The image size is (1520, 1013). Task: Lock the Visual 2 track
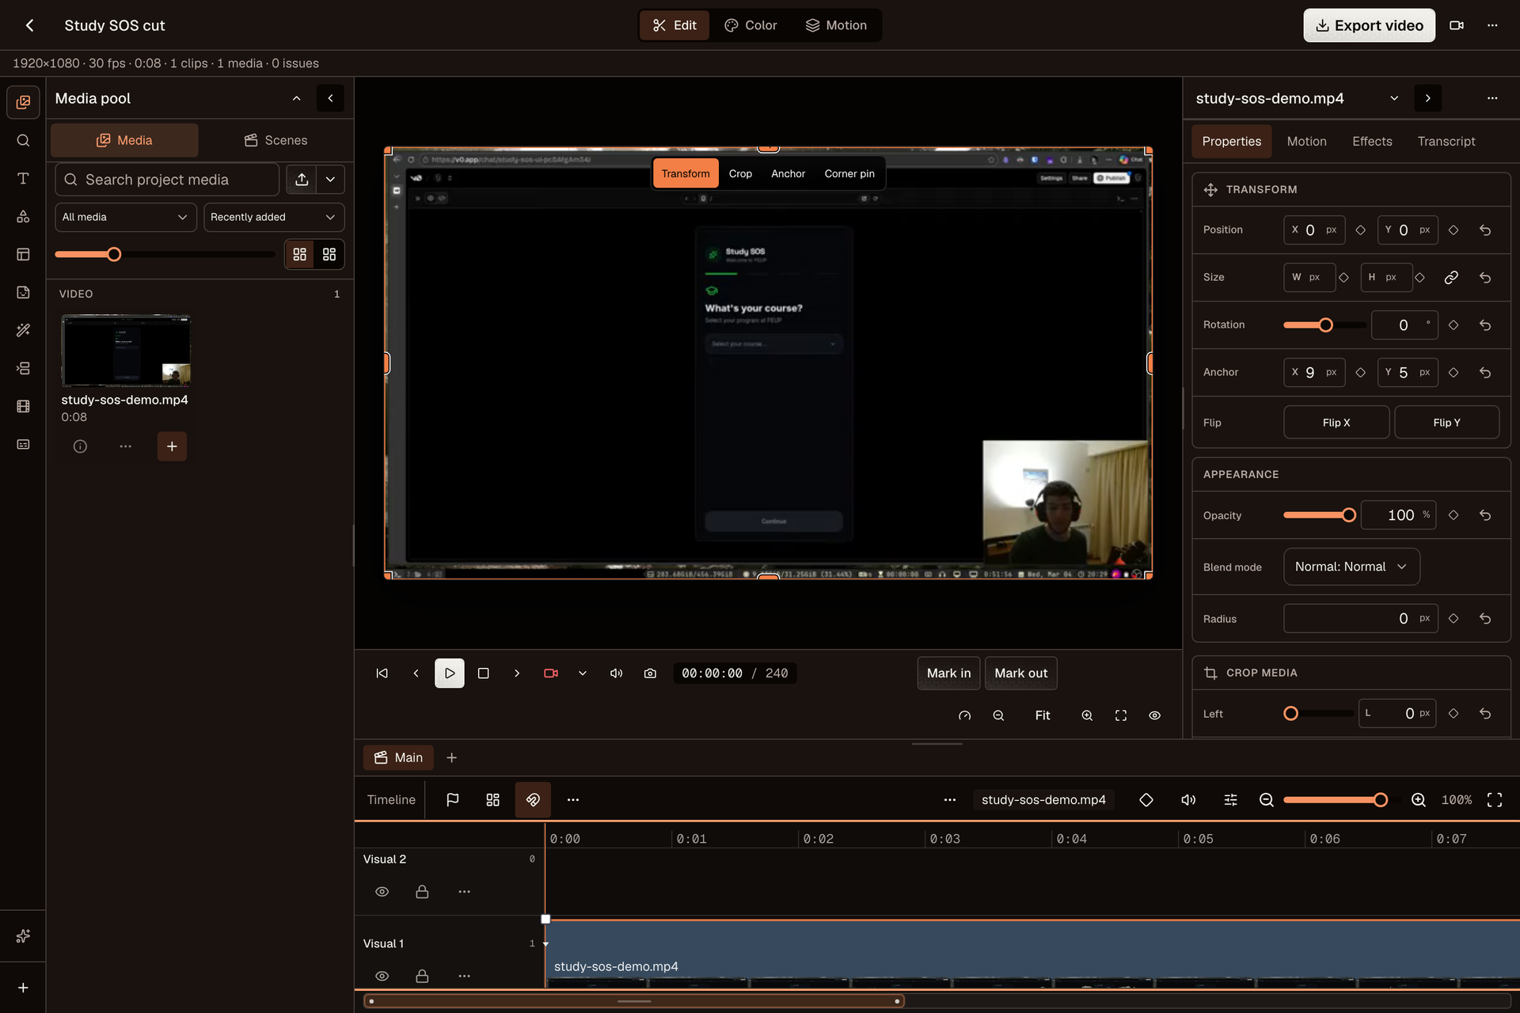tap(422, 892)
